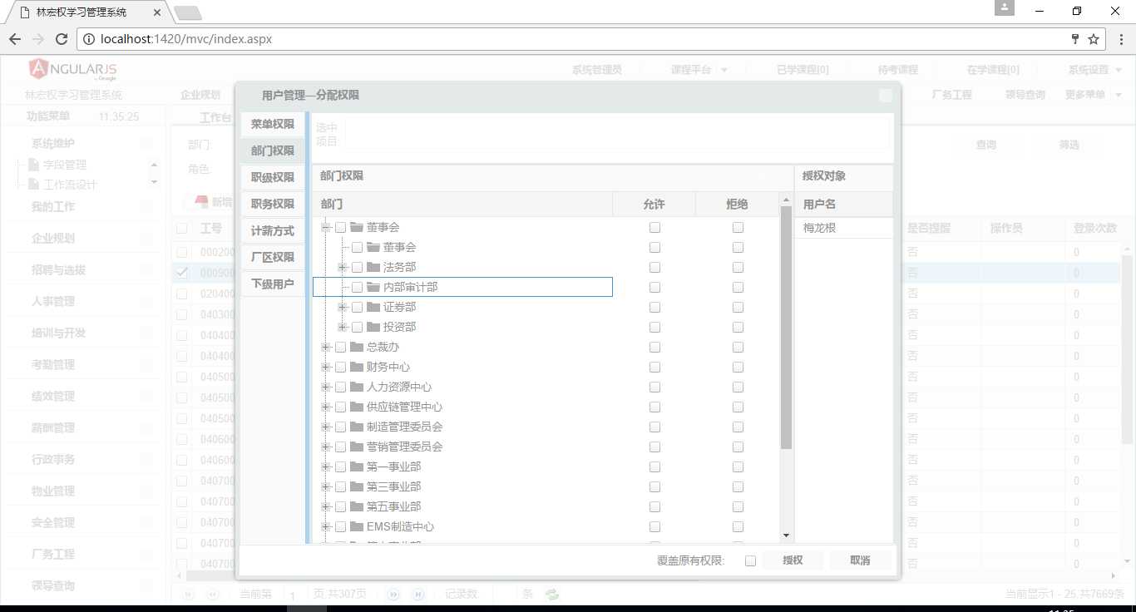Click the 工作流设计 file icon in sidebar
Image resolution: width=1136 pixels, height=612 pixels.
coord(33,184)
